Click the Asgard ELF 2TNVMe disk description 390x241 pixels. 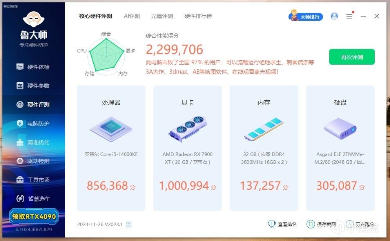340,158
